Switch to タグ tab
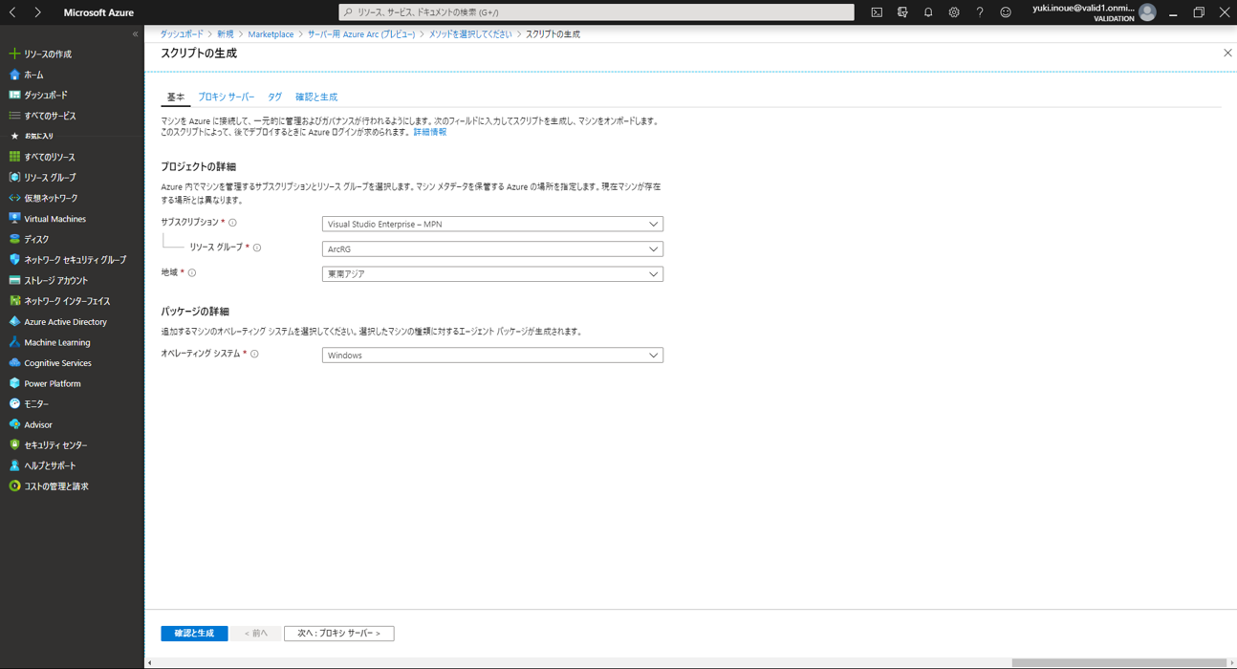The width and height of the screenshot is (1237, 669). tap(275, 97)
